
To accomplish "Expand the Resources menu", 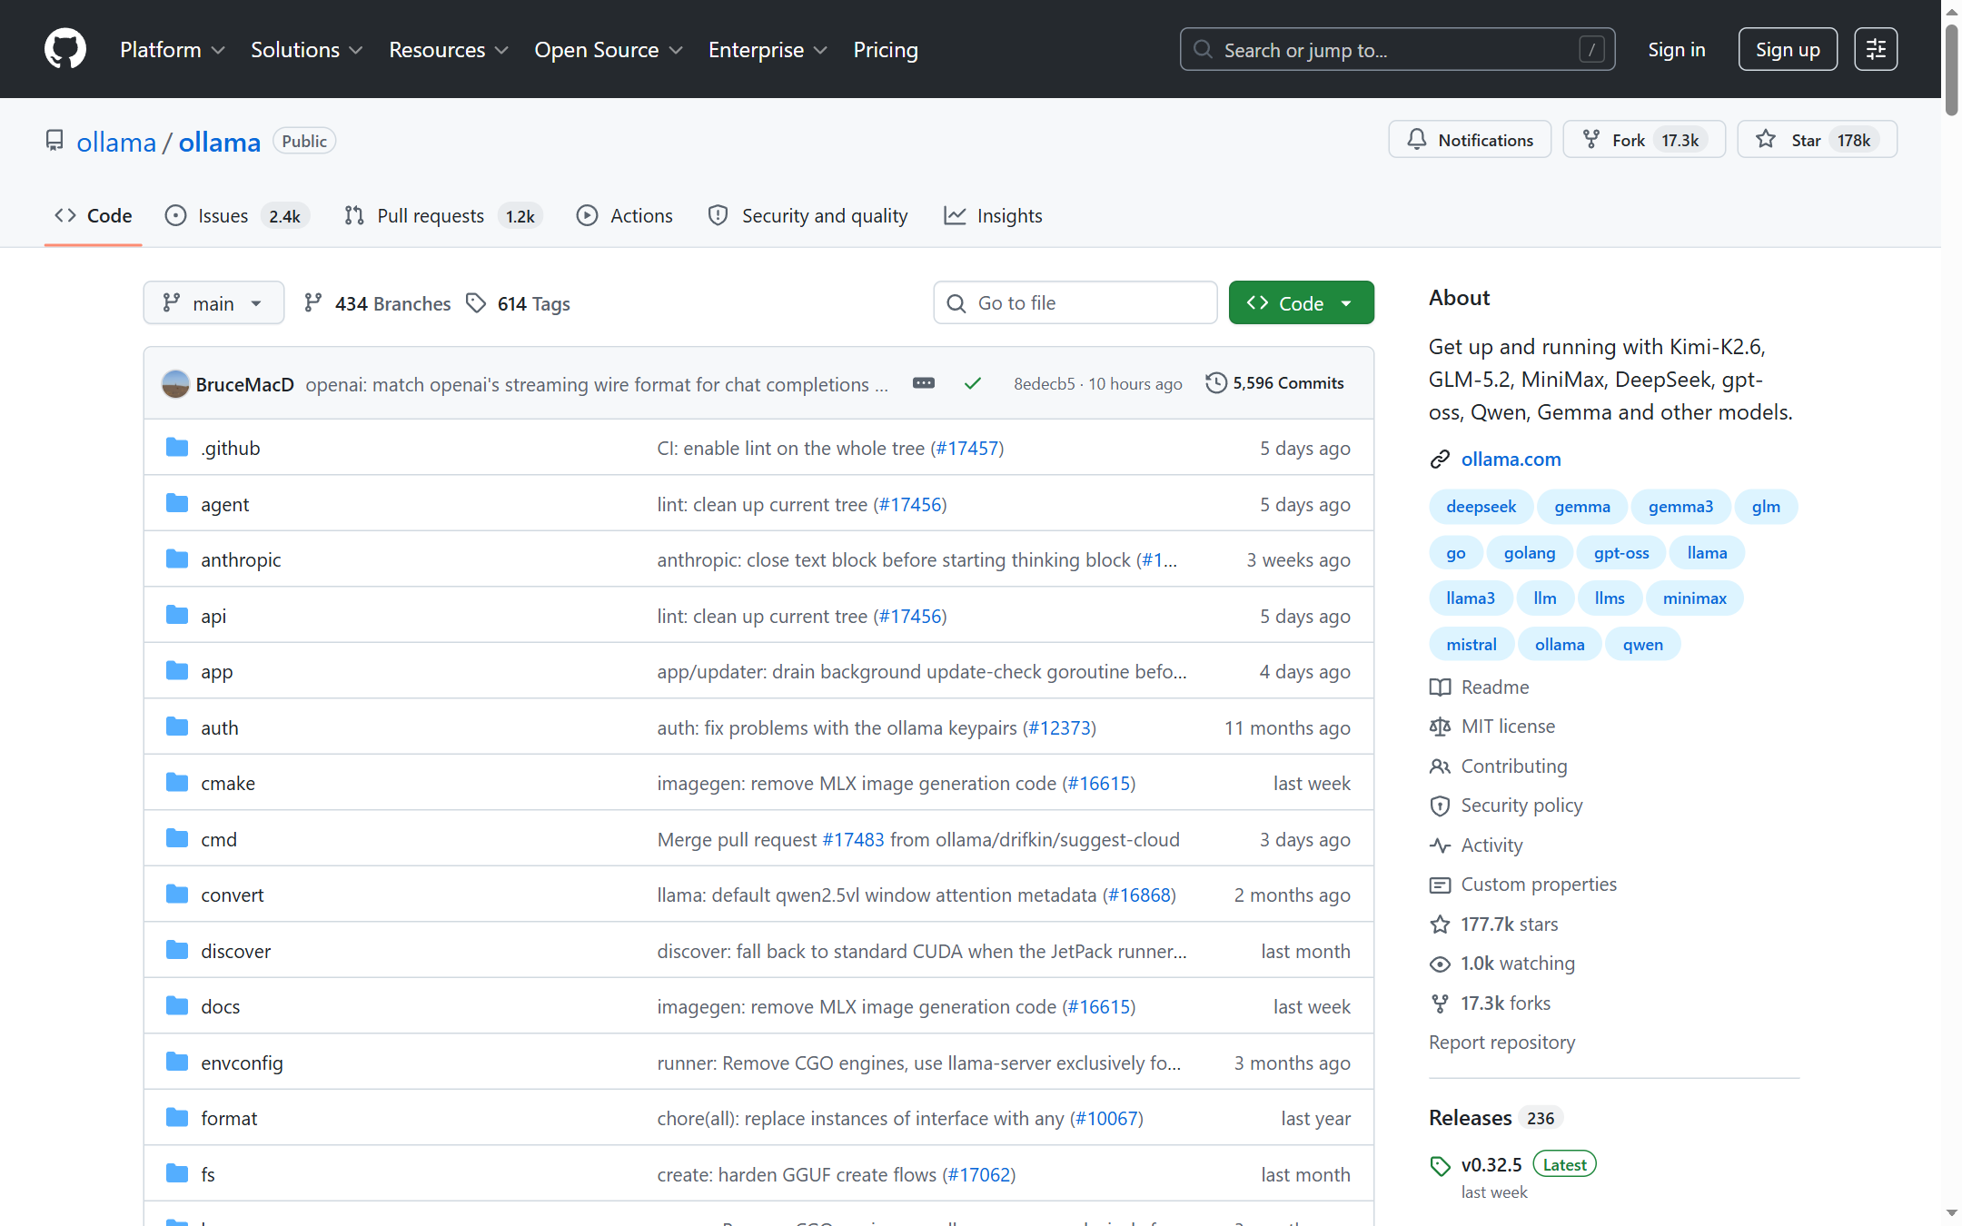I will click(449, 50).
